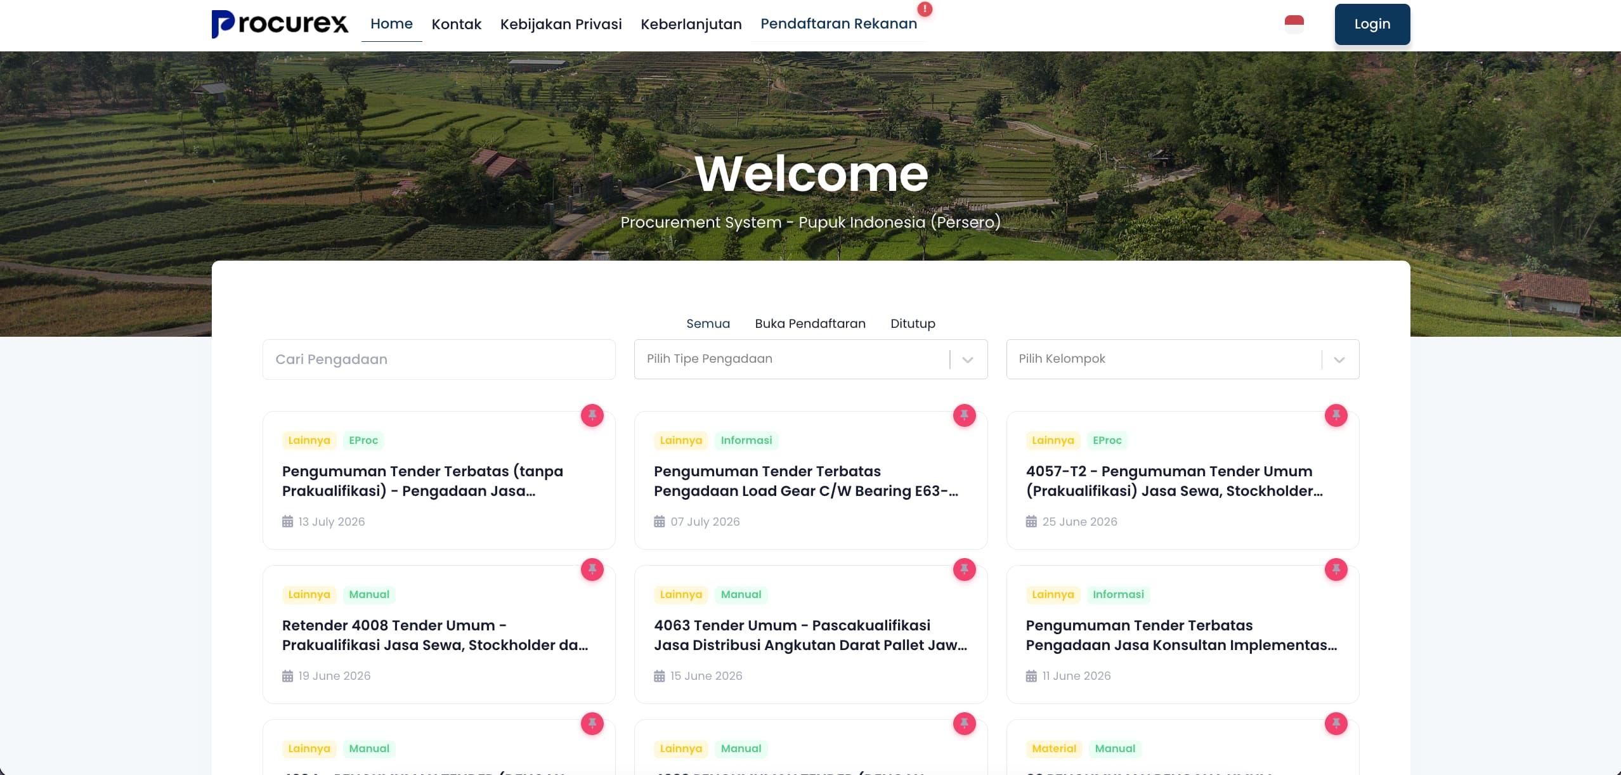This screenshot has height=775, width=1621.
Task: Click calendar icon beside 15 June 2026
Action: [659, 675]
